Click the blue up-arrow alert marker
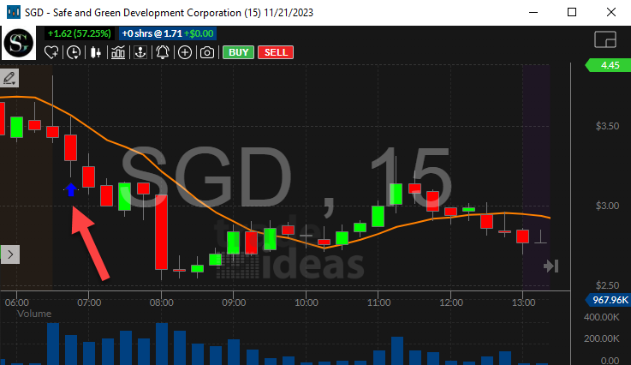 tap(71, 189)
